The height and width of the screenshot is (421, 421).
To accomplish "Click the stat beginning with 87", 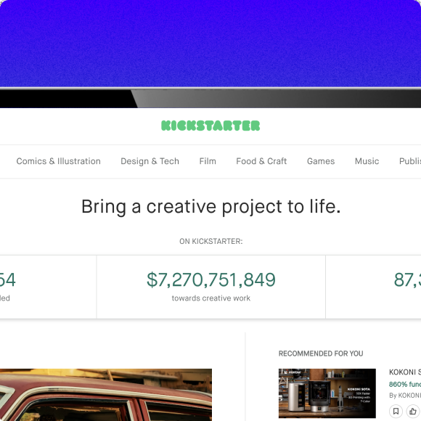I will 407,279.
